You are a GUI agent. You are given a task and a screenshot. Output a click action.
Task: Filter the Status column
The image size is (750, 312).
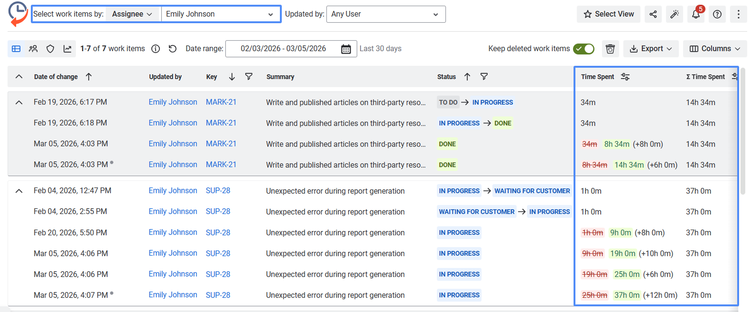pos(484,77)
